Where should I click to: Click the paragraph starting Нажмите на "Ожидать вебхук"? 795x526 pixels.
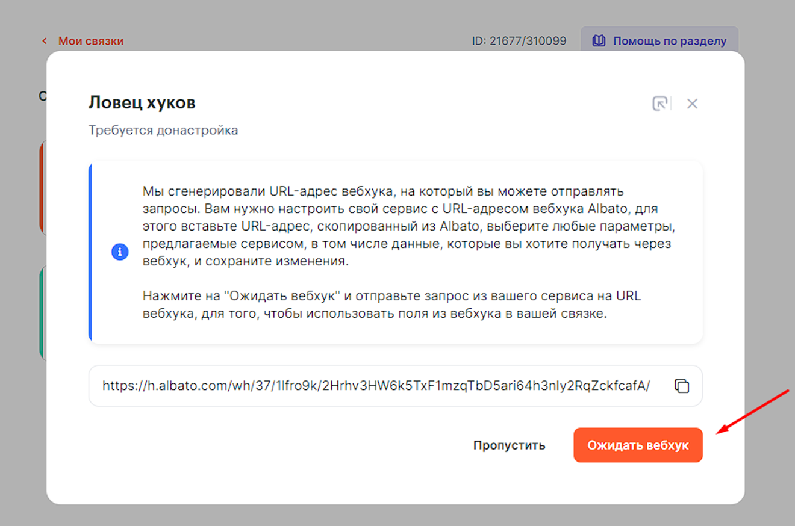pos(391,305)
